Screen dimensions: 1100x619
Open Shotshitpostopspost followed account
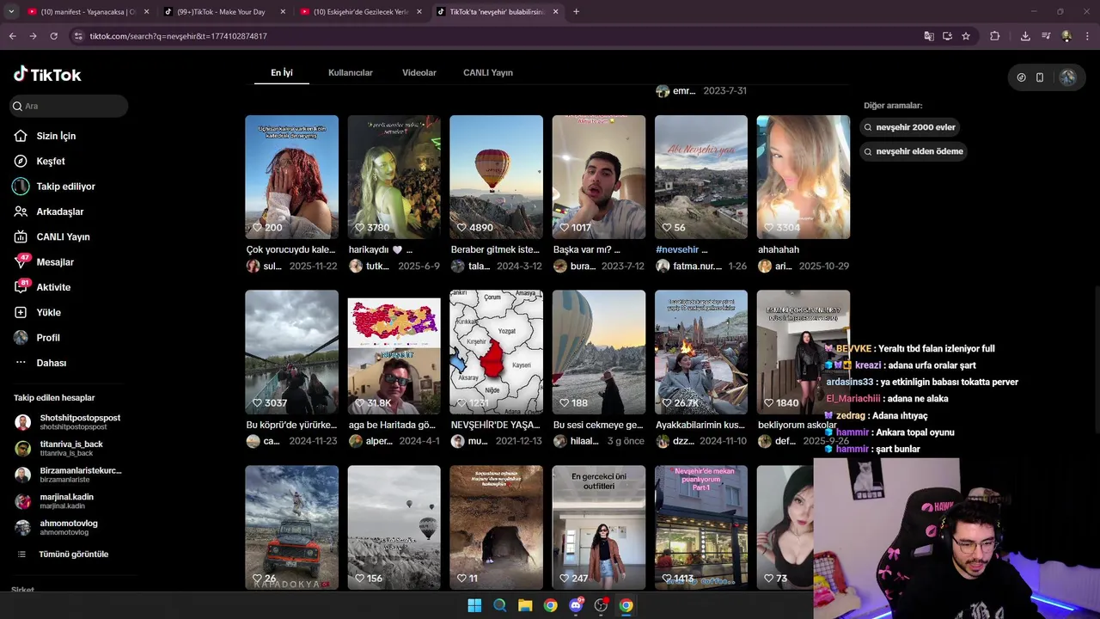click(x=69, y=422)
